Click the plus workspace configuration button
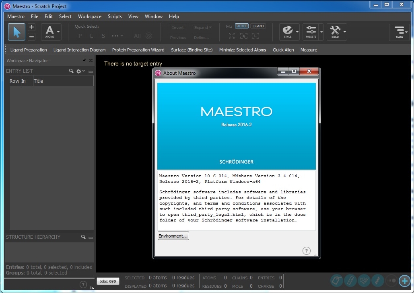This screenshot has height=293, width=414. 405,281
